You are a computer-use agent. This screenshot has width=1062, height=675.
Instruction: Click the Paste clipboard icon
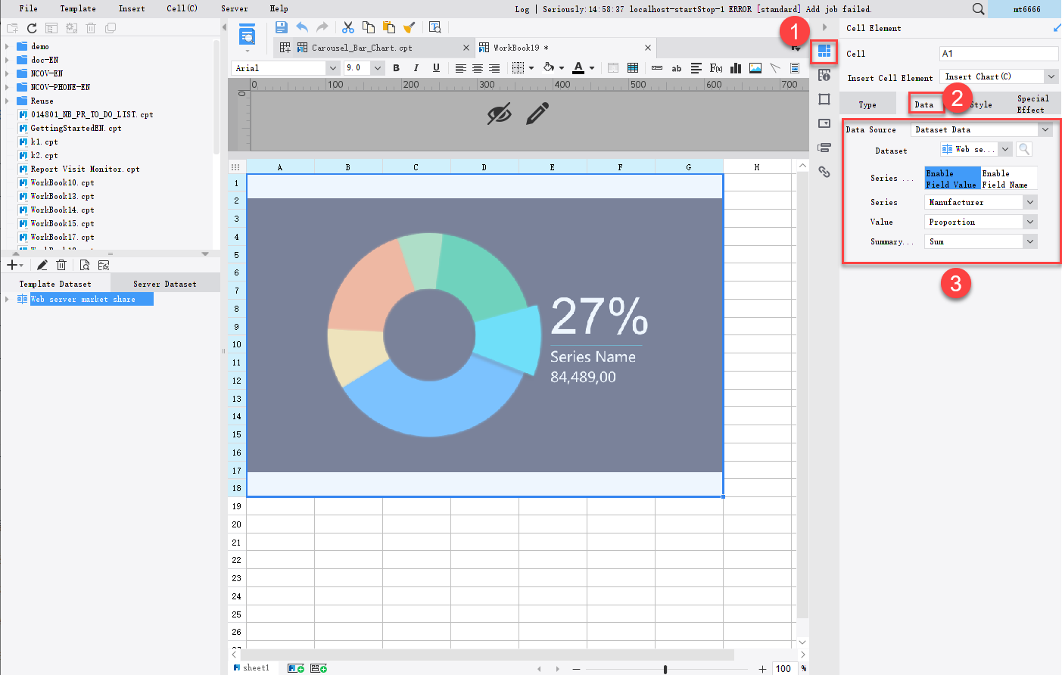[389, 27]
